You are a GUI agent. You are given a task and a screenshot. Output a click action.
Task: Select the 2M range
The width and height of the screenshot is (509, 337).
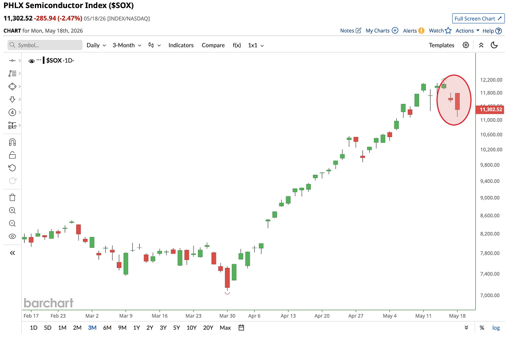coord(77,328)
